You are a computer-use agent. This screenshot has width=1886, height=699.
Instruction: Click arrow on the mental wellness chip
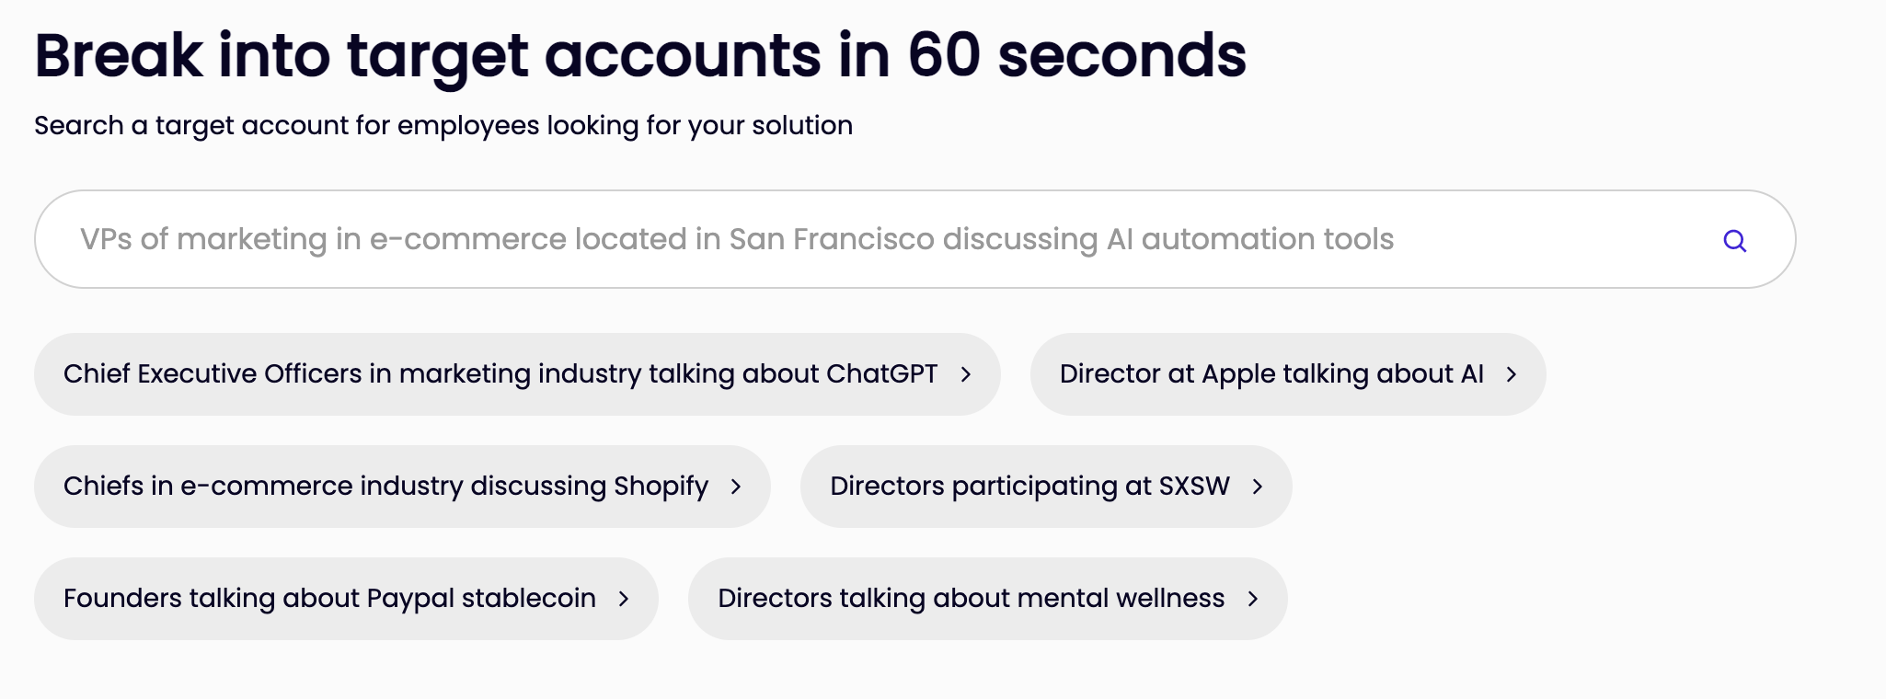point(1252,599)
